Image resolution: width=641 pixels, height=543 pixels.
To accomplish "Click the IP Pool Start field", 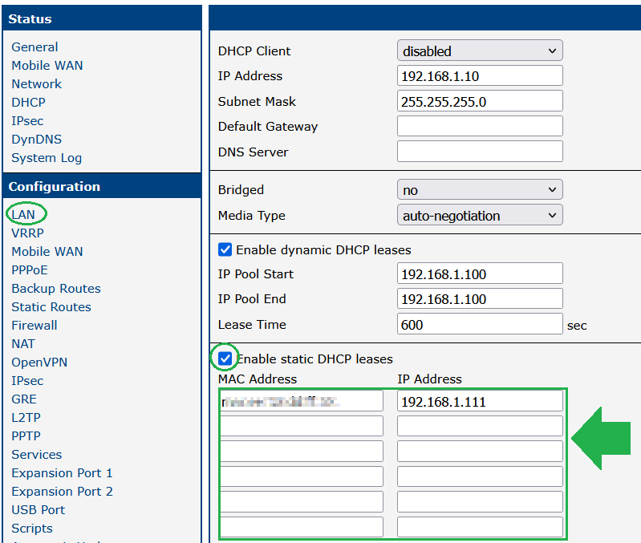I will pos(480,274).
